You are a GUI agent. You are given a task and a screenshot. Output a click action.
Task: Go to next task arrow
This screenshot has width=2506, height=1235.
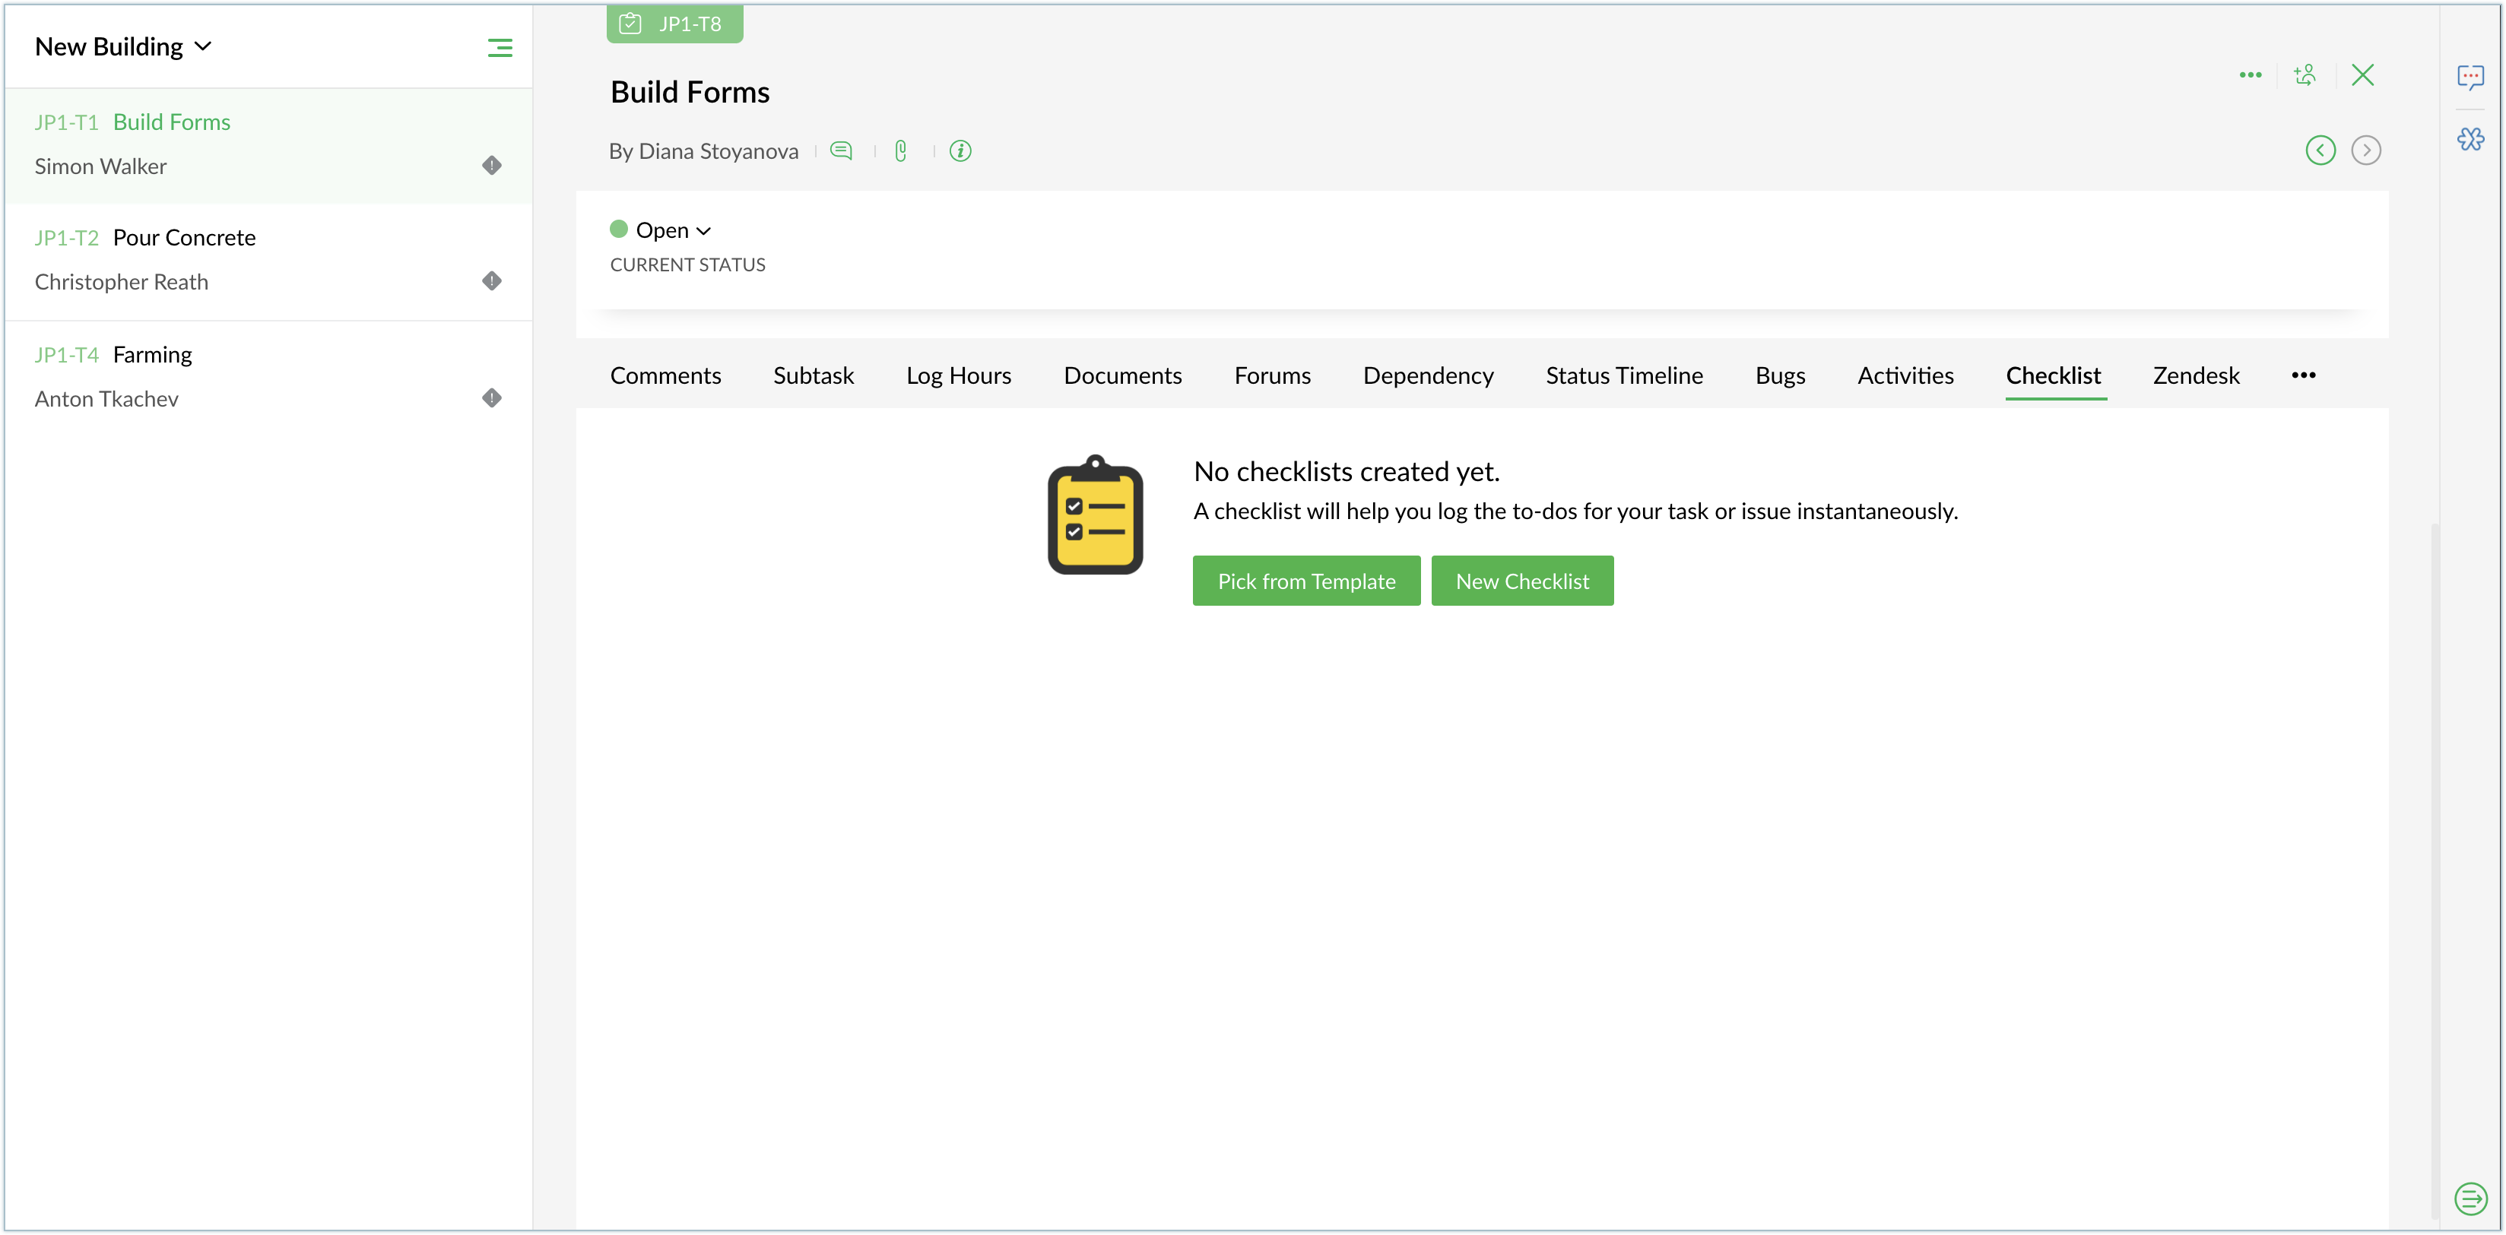click(x=2366, y=150)
